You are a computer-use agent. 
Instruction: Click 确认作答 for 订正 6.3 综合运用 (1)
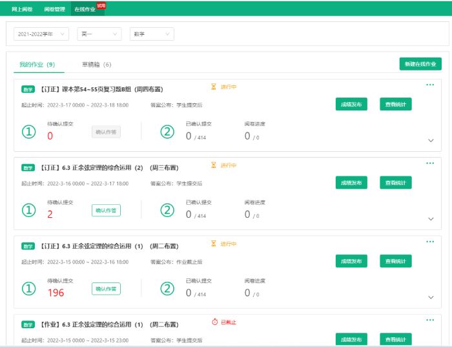click(x=106, y=289)
